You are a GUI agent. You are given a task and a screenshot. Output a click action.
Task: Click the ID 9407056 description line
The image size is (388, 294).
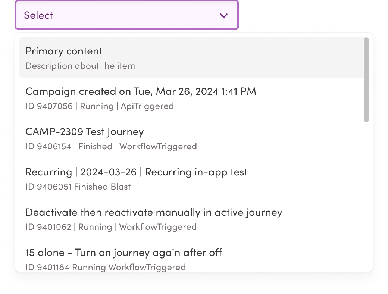click(x=49, y=106)
